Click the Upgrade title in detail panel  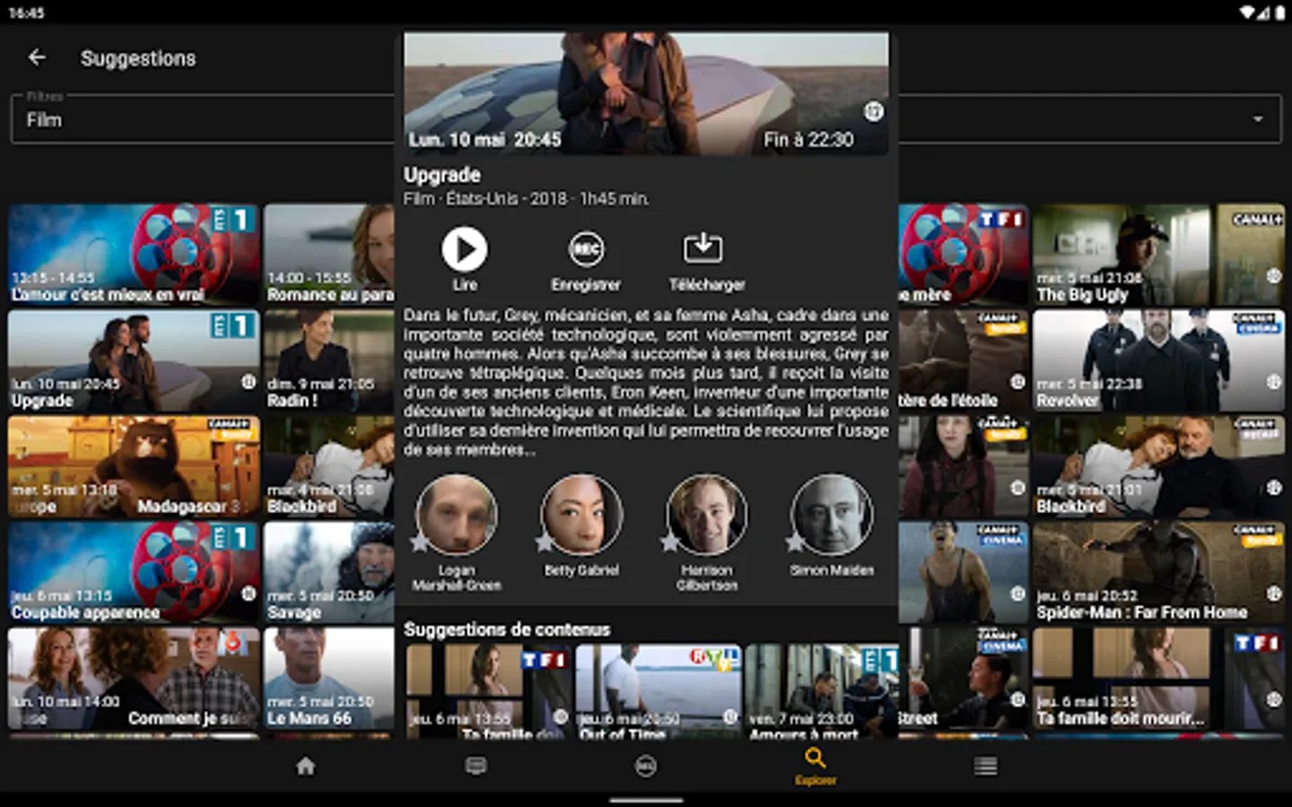442,175
